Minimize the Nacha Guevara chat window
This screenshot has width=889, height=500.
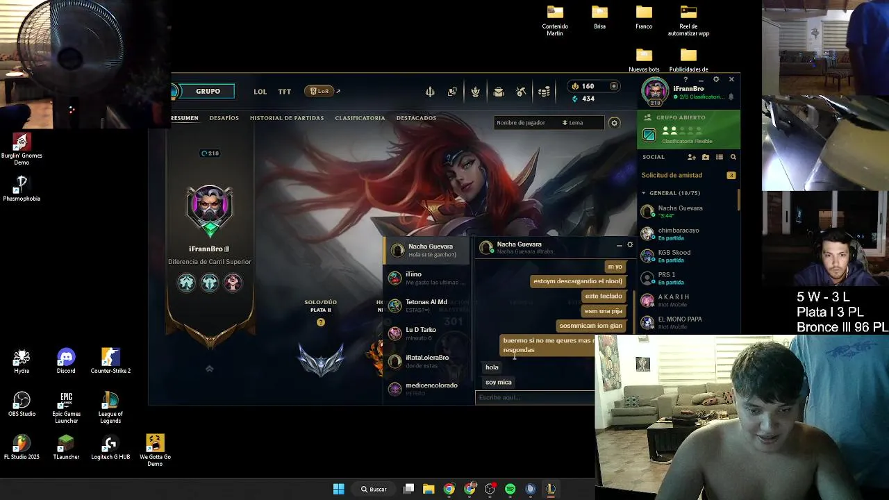(620, 245)
